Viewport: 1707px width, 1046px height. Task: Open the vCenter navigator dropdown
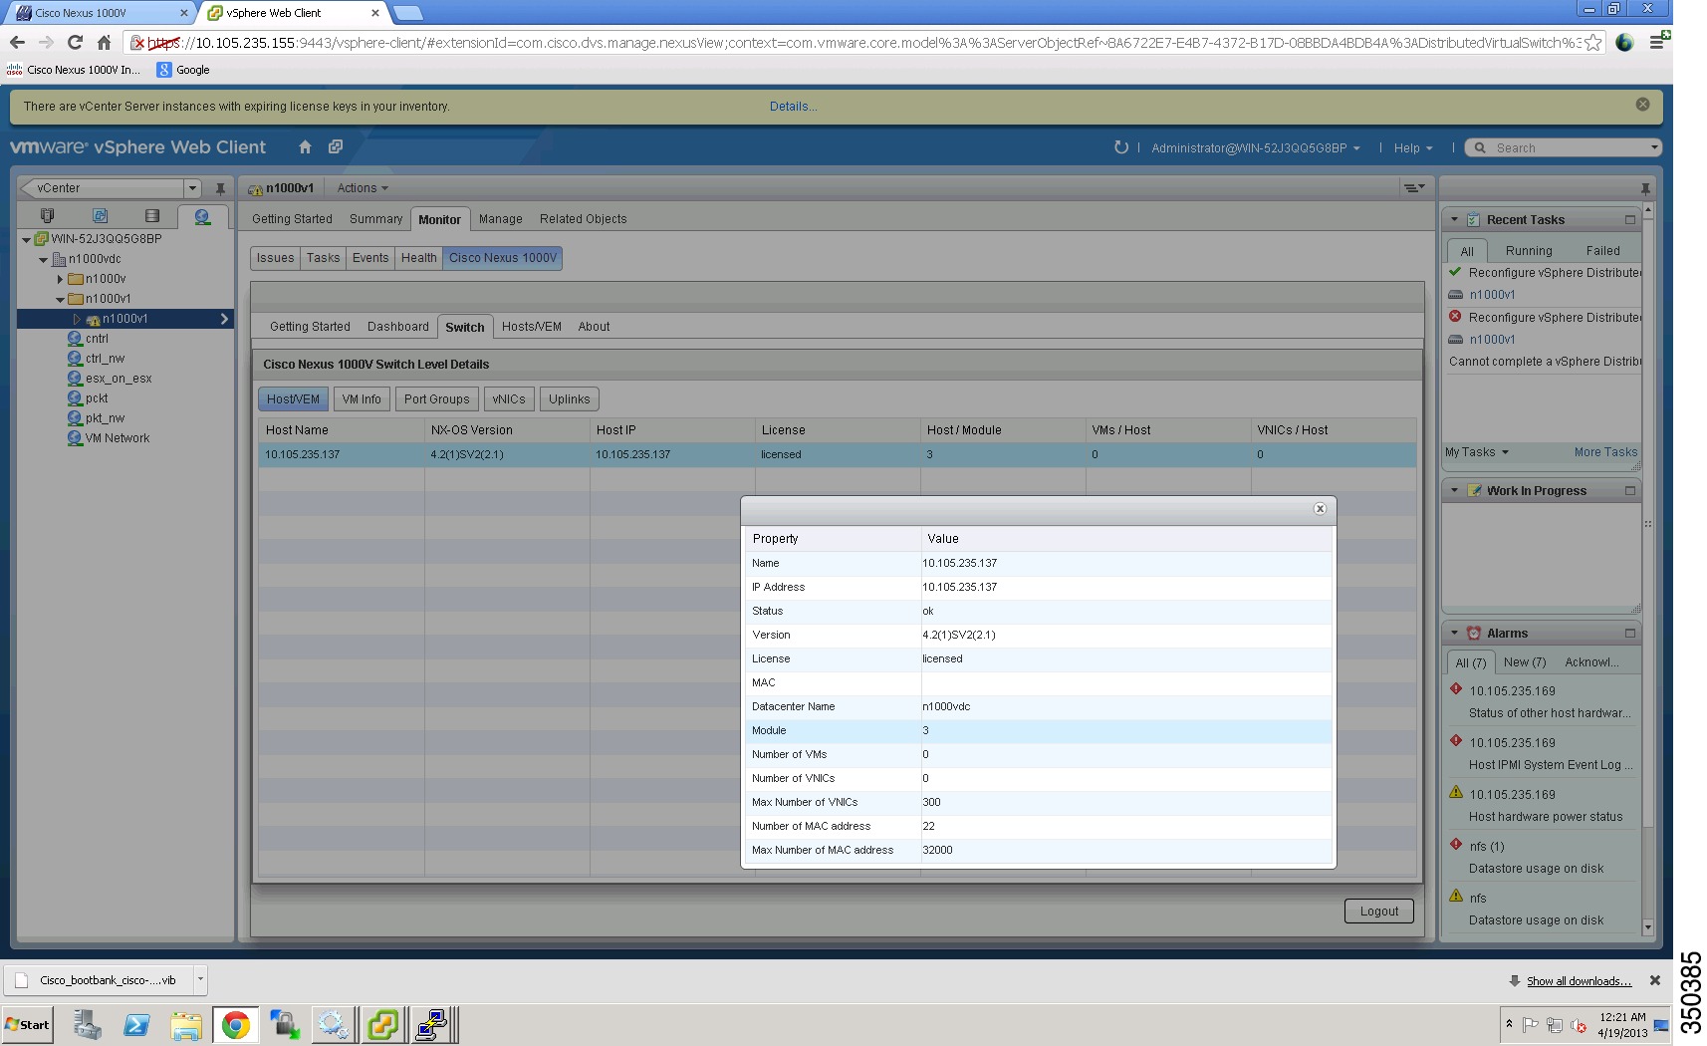(192, 188)
